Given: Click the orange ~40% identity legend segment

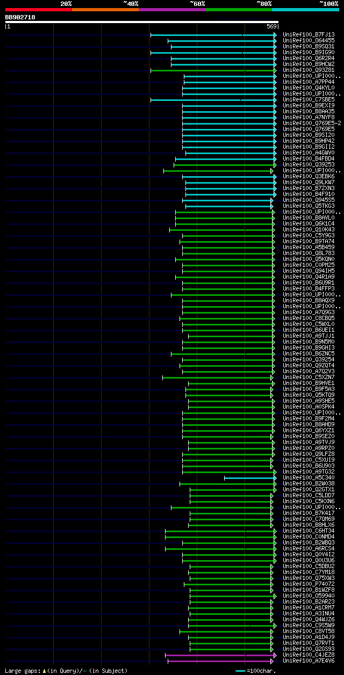Looking at the screenshot, I should pos(105,10).
